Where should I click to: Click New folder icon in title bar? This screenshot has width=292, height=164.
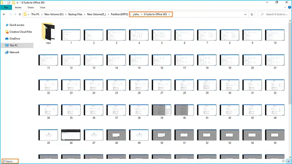(x=14, y=3)
